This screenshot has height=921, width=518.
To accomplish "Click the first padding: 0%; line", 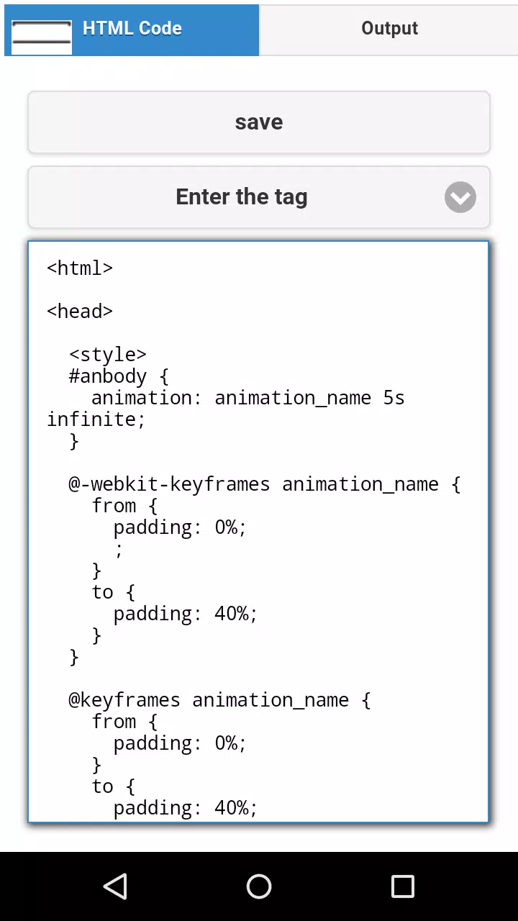I will [x=180, y=527].
